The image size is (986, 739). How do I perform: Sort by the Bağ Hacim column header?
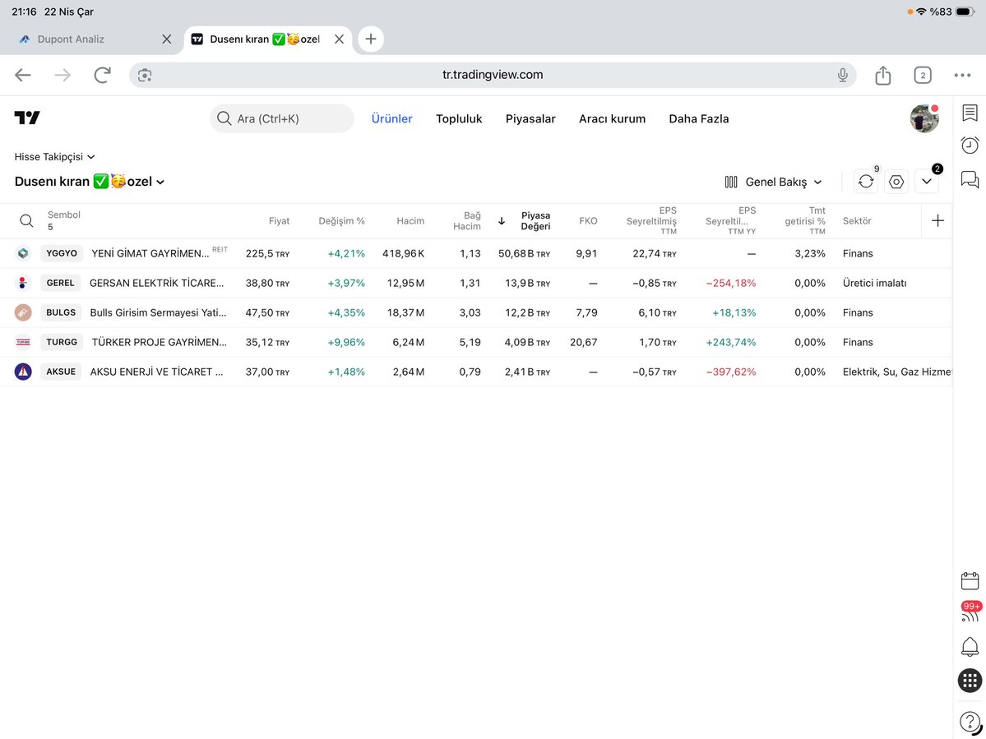tap(467, 220)
